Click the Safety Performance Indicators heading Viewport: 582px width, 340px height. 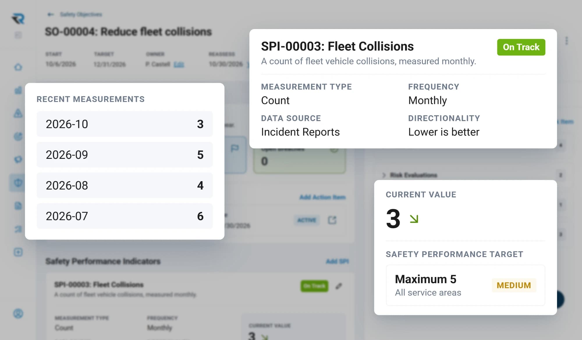[x=103, y=261]
